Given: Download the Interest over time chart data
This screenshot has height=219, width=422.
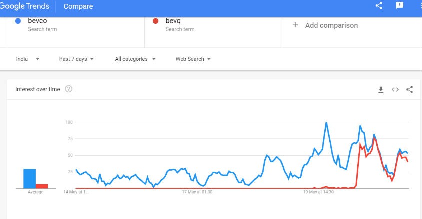Looking at the screenshot, I should 380,90.
